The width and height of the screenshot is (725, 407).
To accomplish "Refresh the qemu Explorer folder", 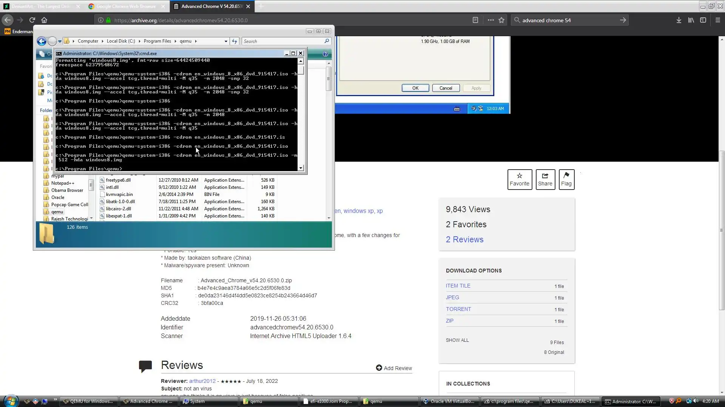I will 234,41.
